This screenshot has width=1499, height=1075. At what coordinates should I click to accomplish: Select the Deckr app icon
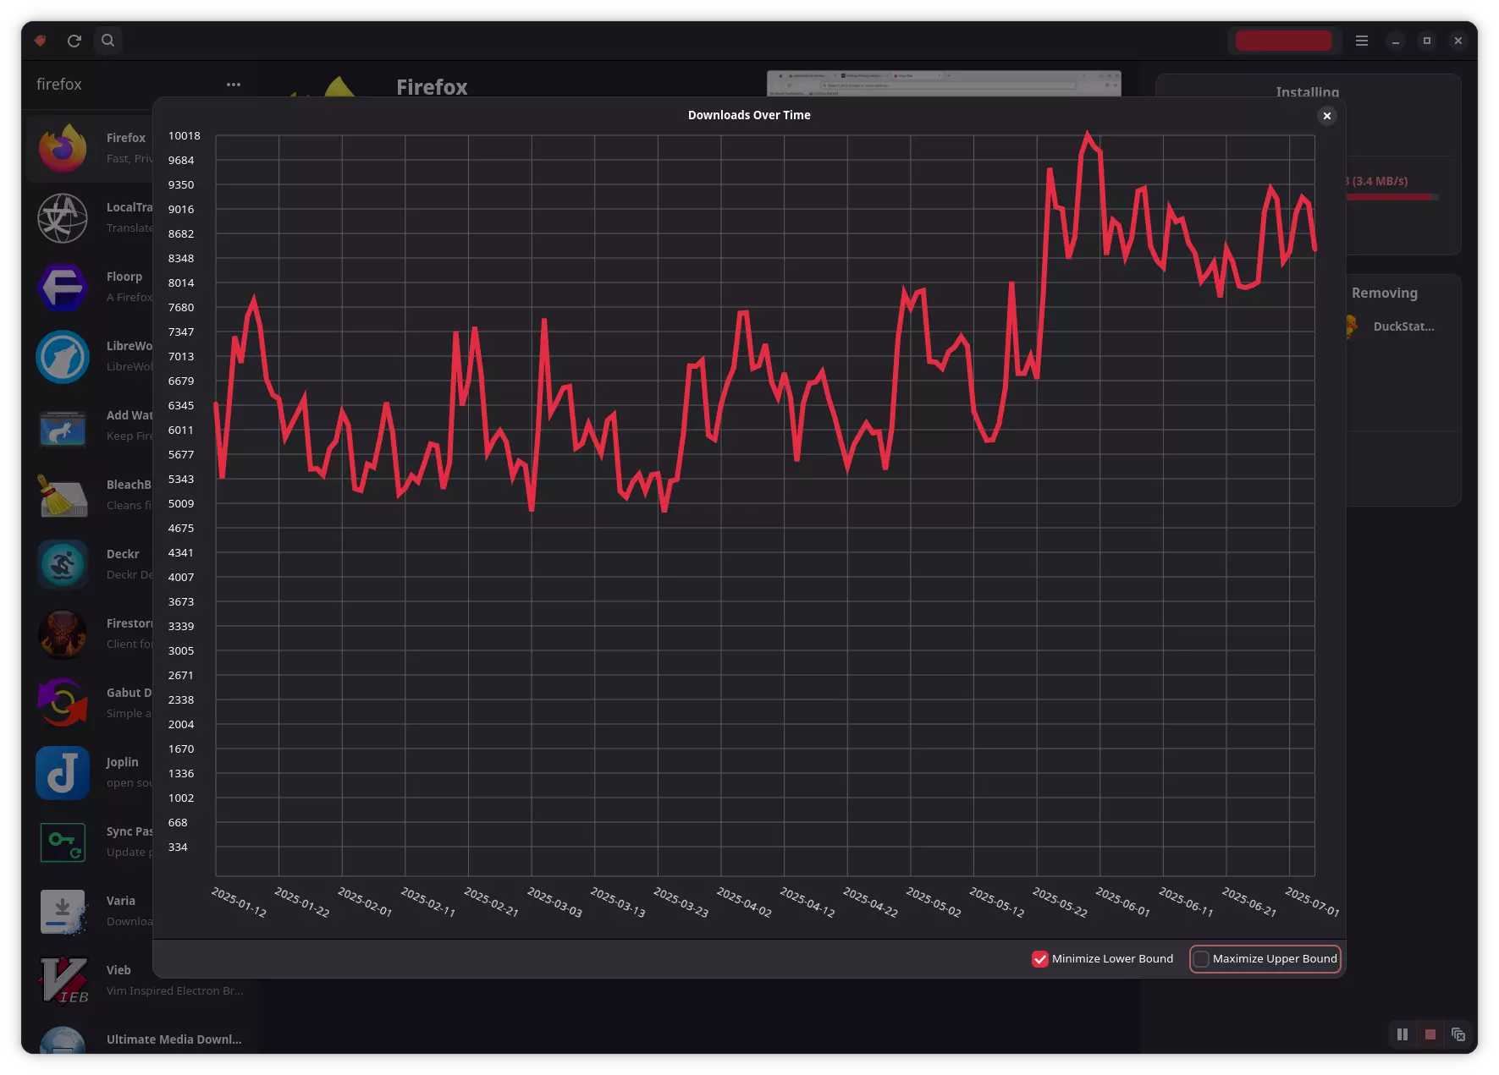click(63, 565)
